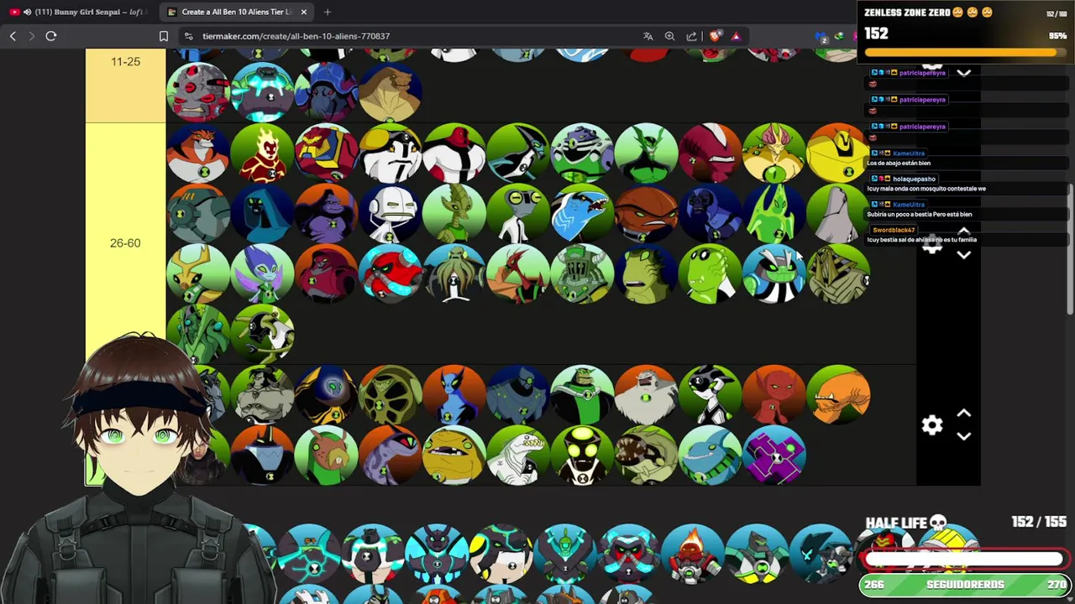Choose the Cannonbolt white-and-yellow alien
Image resolution: width=1075 pixels, height=604 pixels.
pos(391,154)
